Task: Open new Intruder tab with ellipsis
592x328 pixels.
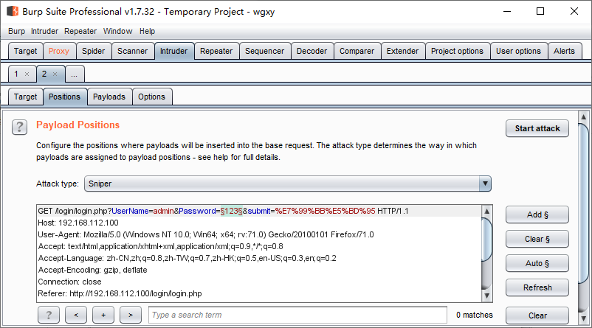Action: coord(75,74)
